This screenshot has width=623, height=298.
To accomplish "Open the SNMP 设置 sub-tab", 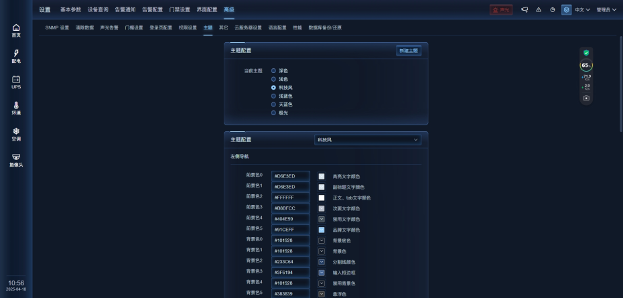I will pyautogui.click(x=57, y=27).
